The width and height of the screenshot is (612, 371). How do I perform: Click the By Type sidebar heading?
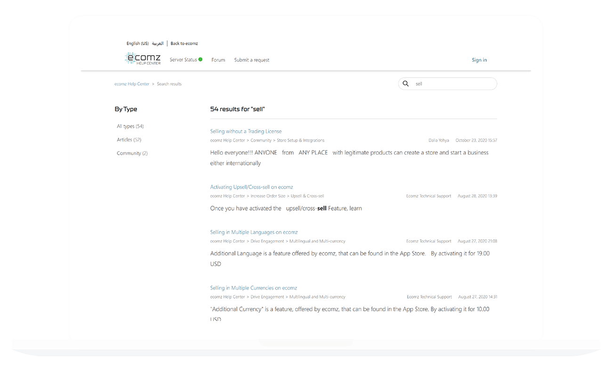(126, 109)
